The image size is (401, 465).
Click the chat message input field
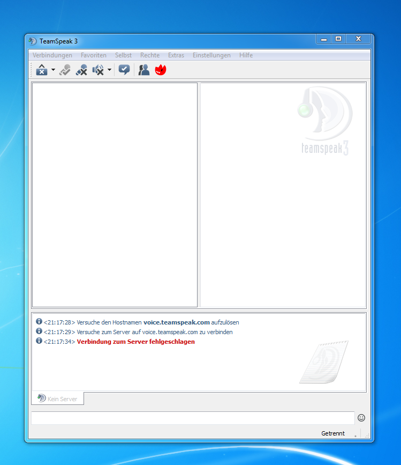[193, 418]
